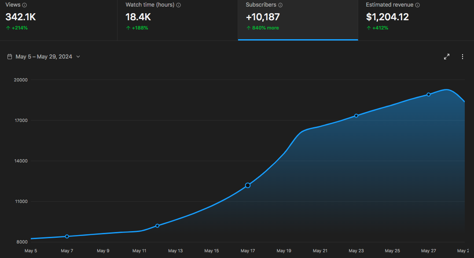
Task: Open the May 5 – May 29 date dropdown
Action: pyautogui.click(x=43, y=56)
